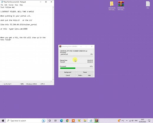
Task: Click the Notepad horizontal scrollbar right arrow
Action: tap(51, 81)
